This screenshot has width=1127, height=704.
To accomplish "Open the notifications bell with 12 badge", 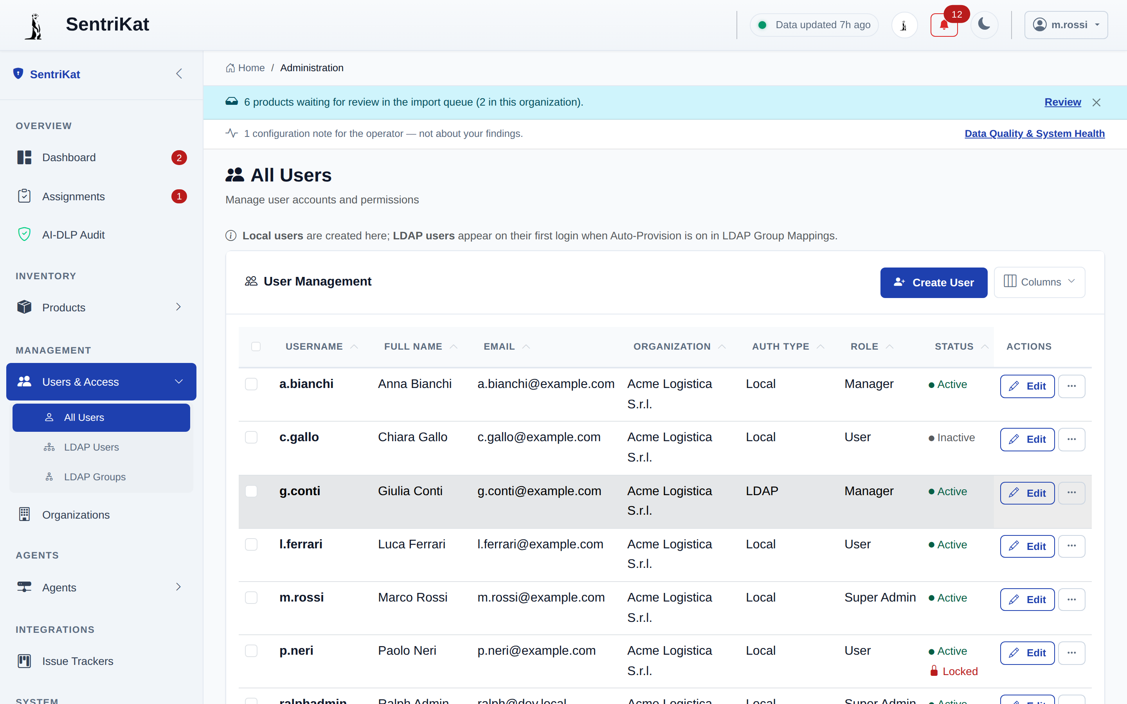I will coord(943,25).
